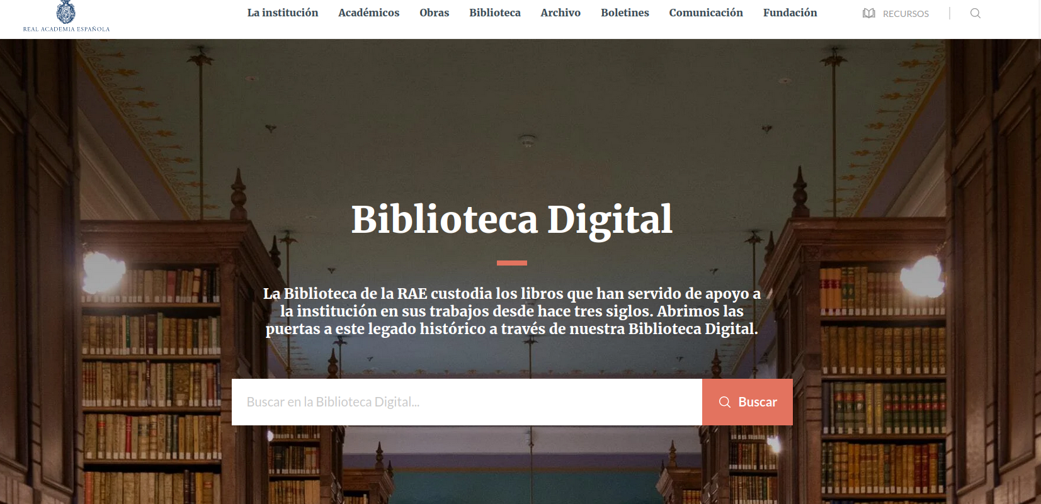Click the open-book Recursos icon
Image resolution: width=1041 pixels, height=504 pixels.
coord(869,13)
